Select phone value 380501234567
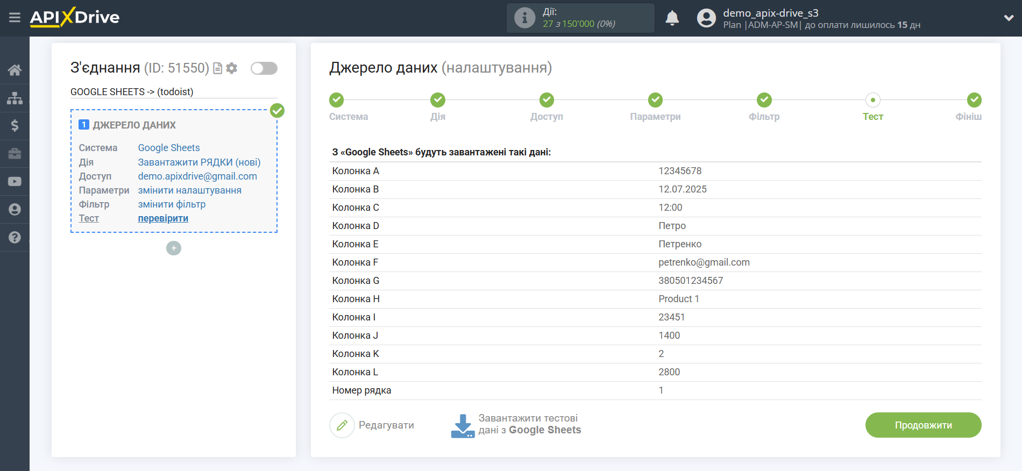Viewport: 1022px width, 471px height. point(691,281)
